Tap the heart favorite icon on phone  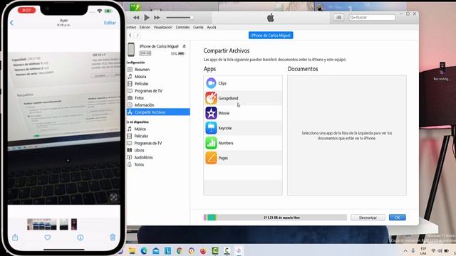pos(48,238)
